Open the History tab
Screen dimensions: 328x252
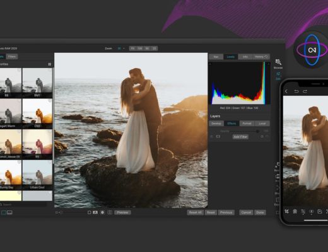pos(261,57)
